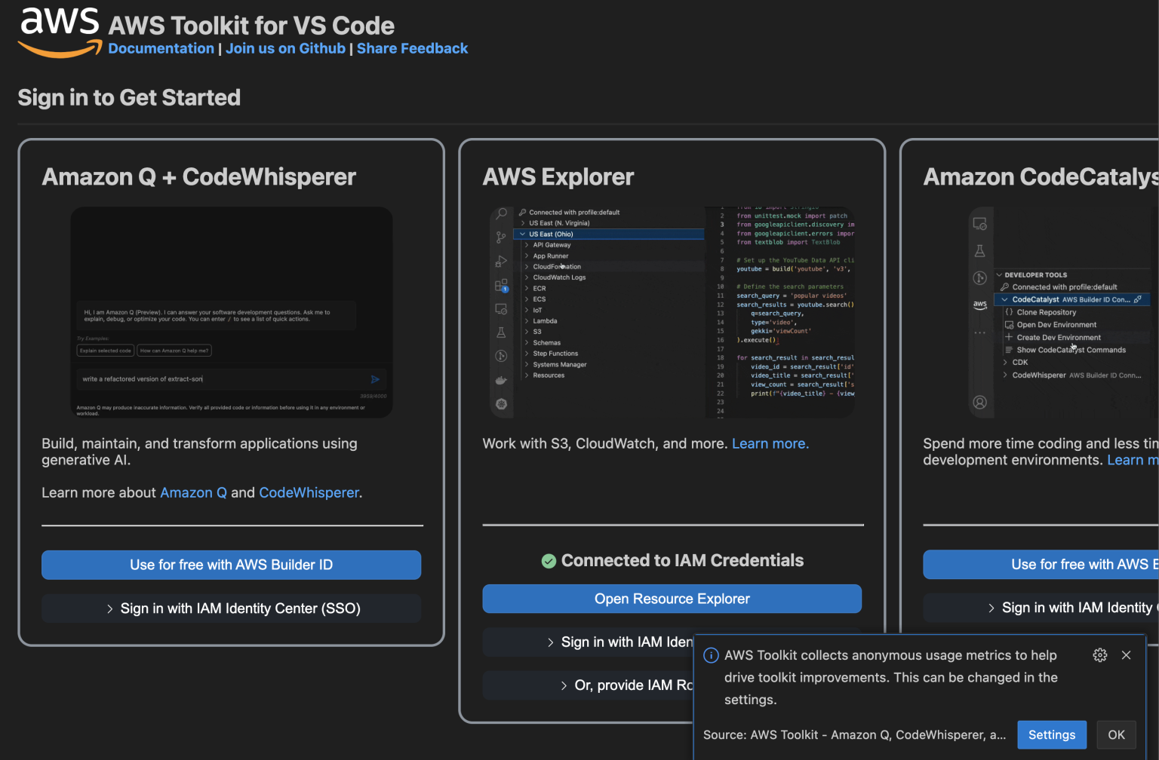This screenshot has height=760, width=1159.
Task: Click the Run and Debug icon
Action: tap(501, 262)
